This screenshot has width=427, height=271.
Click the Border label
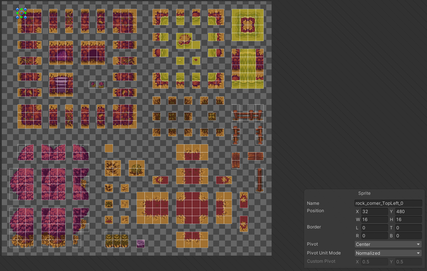click(x=314, y=227)
